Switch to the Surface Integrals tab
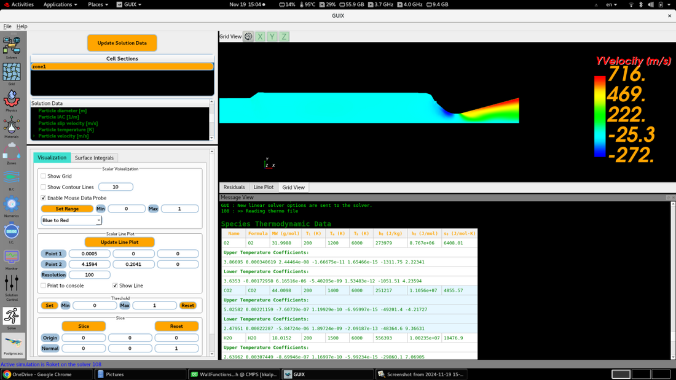Screen dimensions: 676x380 (x=95, y=158)
